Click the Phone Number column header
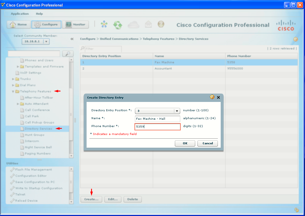Screen dimensions: 305x216 point(262,56)
